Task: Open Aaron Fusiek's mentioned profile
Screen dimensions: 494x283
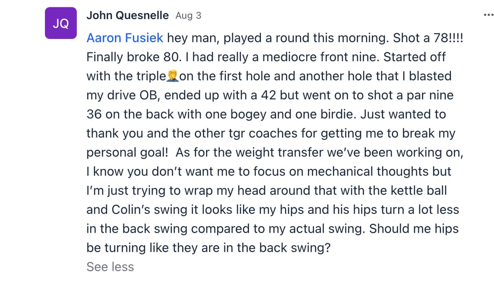Action: point(125,38)
